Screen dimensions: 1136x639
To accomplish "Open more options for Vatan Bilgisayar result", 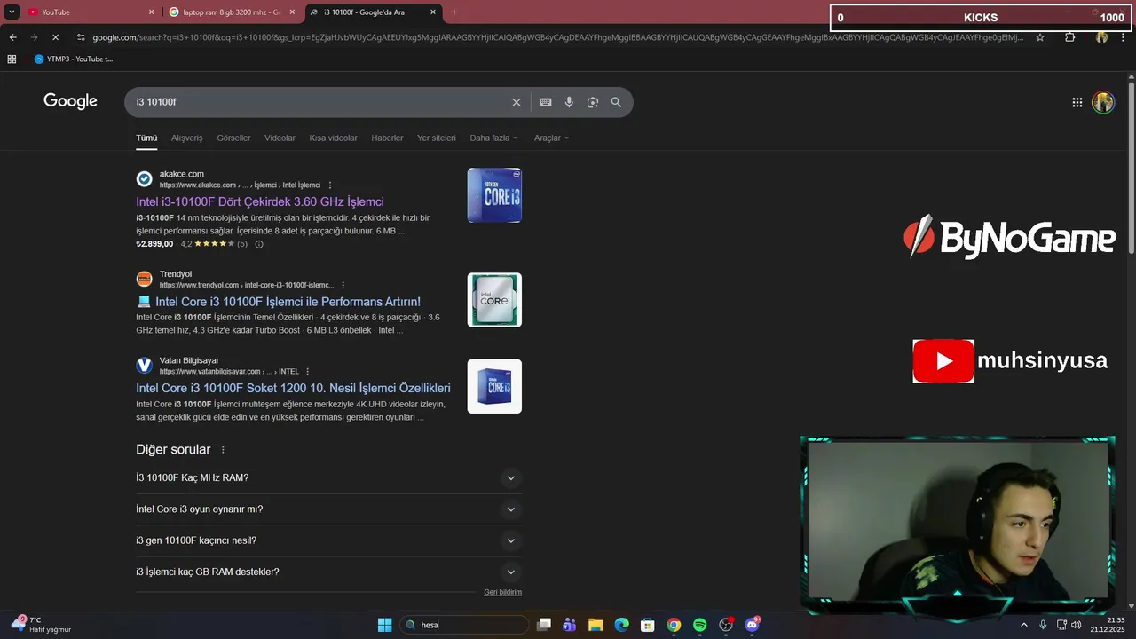I will click(308, 371).
